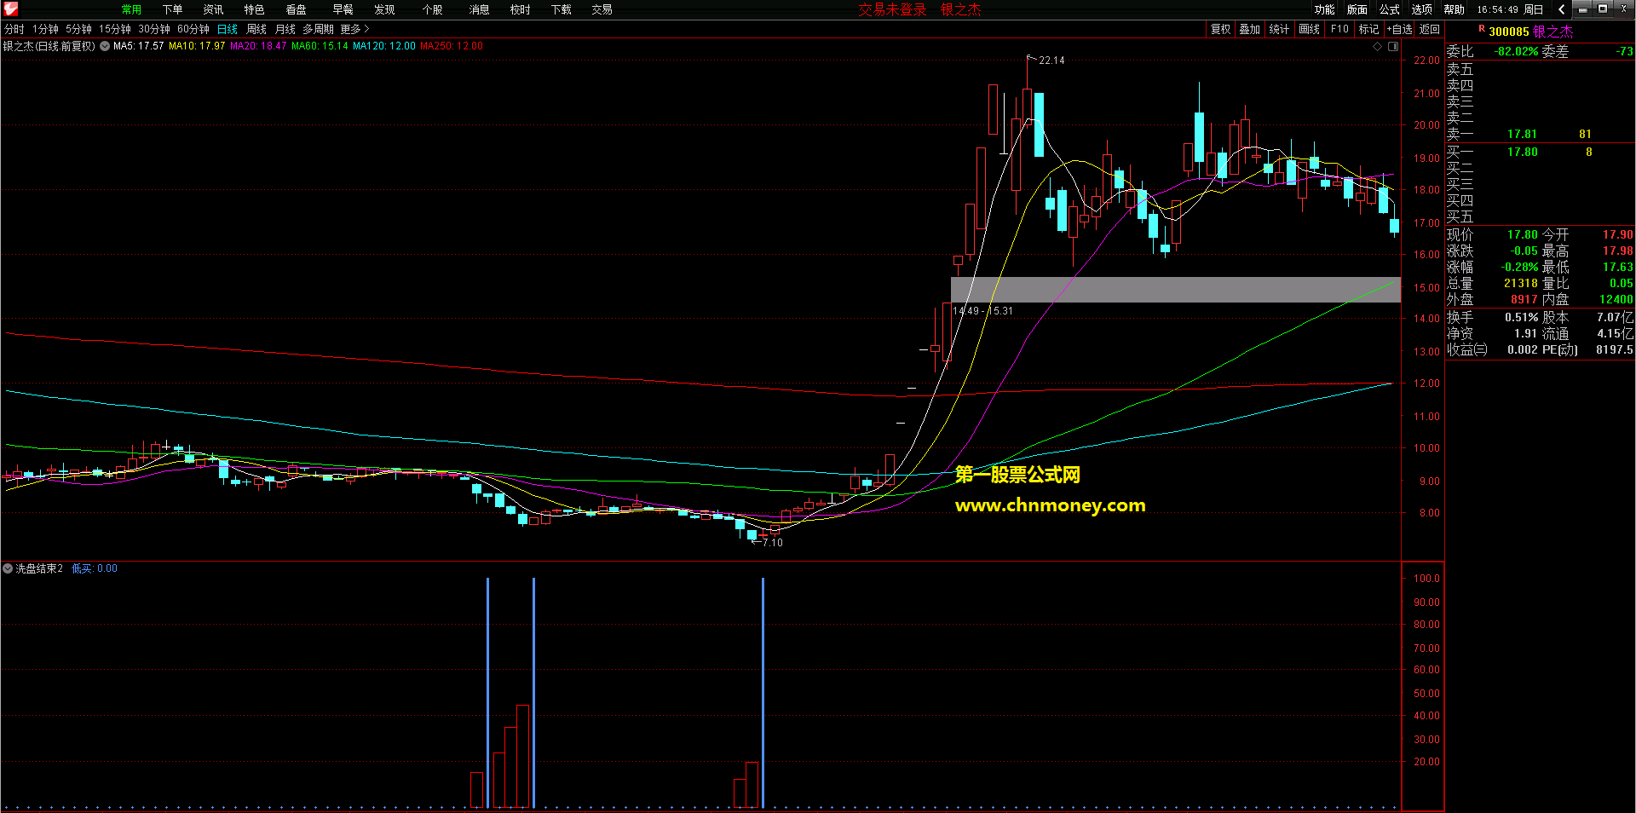Screen dimensions: 1636x813
Task: Click the 返回 return button
Action: click(1429, 29)
